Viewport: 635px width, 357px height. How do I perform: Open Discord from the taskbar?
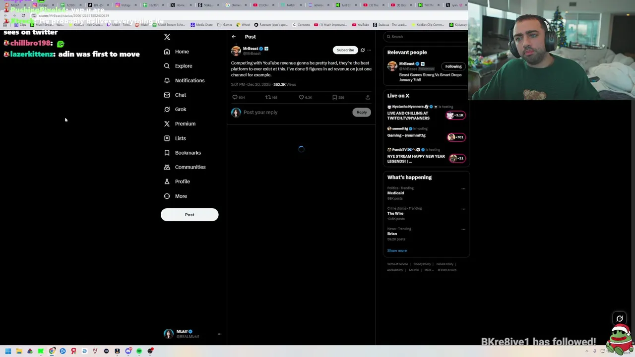coord(128,351)
